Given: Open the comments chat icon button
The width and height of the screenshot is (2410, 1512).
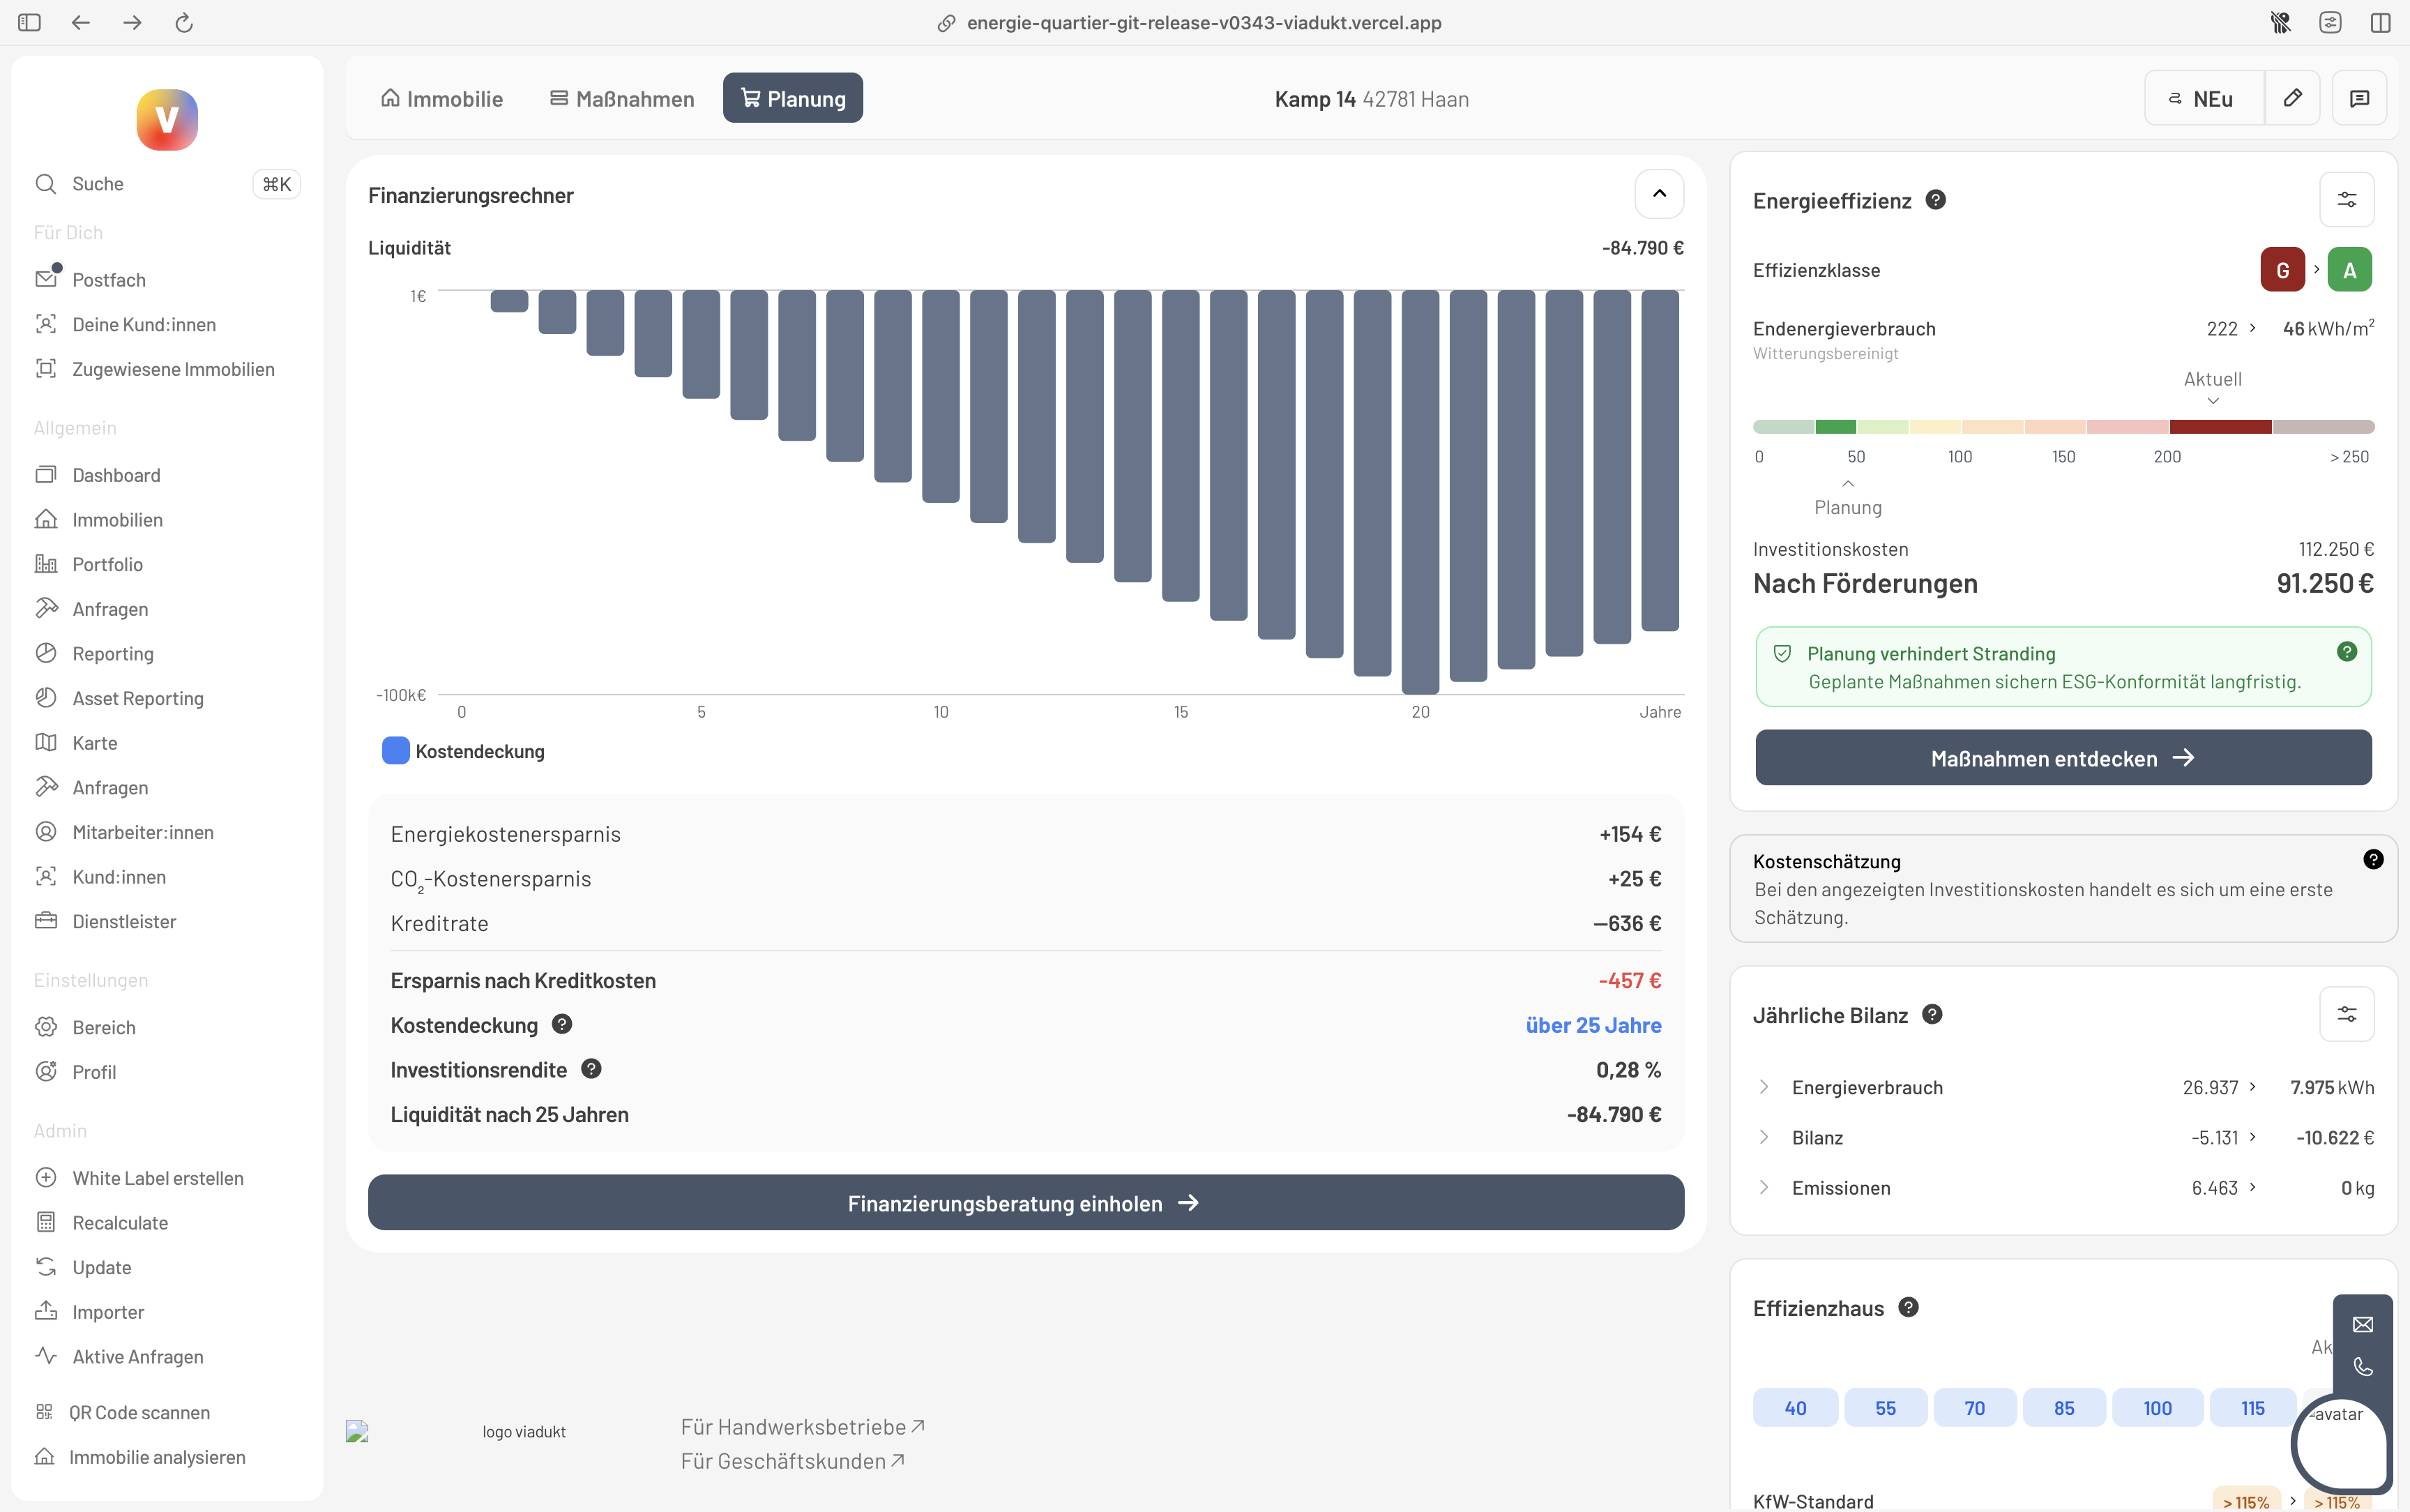Looking at the screenshot, I should tap(2359, 98).
